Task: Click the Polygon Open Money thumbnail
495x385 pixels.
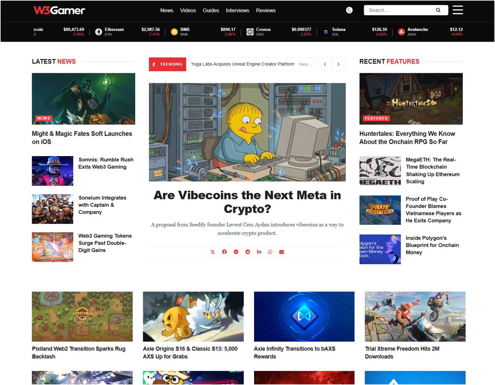Action: tap(380, 249)
